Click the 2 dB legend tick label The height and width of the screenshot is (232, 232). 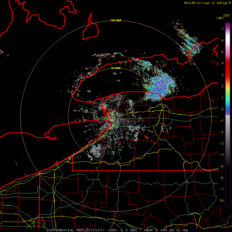click(222, 86)
